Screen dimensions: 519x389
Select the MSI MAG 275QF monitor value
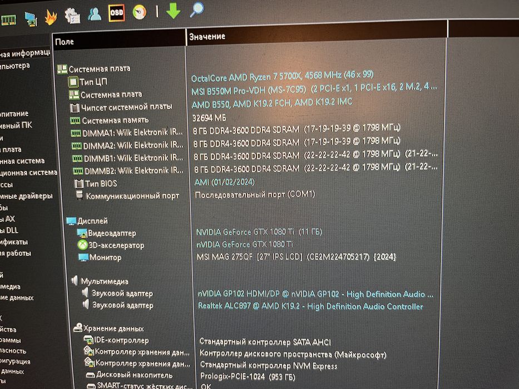[x=296, y=257]
